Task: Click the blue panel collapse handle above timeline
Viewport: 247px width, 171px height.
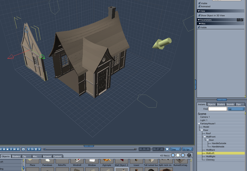Action: click(x=89, y=146)
